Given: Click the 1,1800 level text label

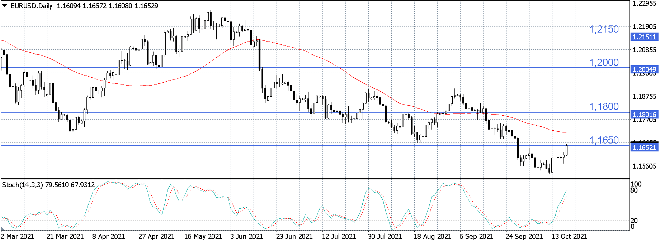Looking at the screenshot, I should point(604,106).
